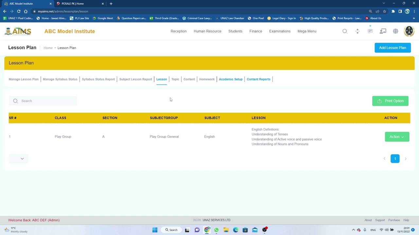The image size is (419, 235).
Task: Switch to the POSALE PK browser tab
Action: pos(80,4)
